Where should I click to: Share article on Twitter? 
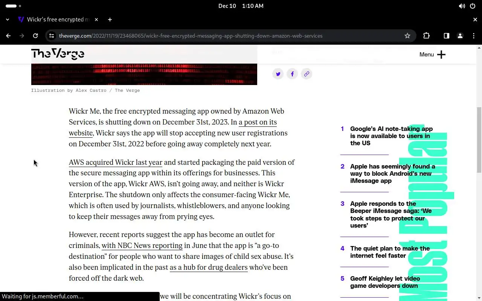278,74
